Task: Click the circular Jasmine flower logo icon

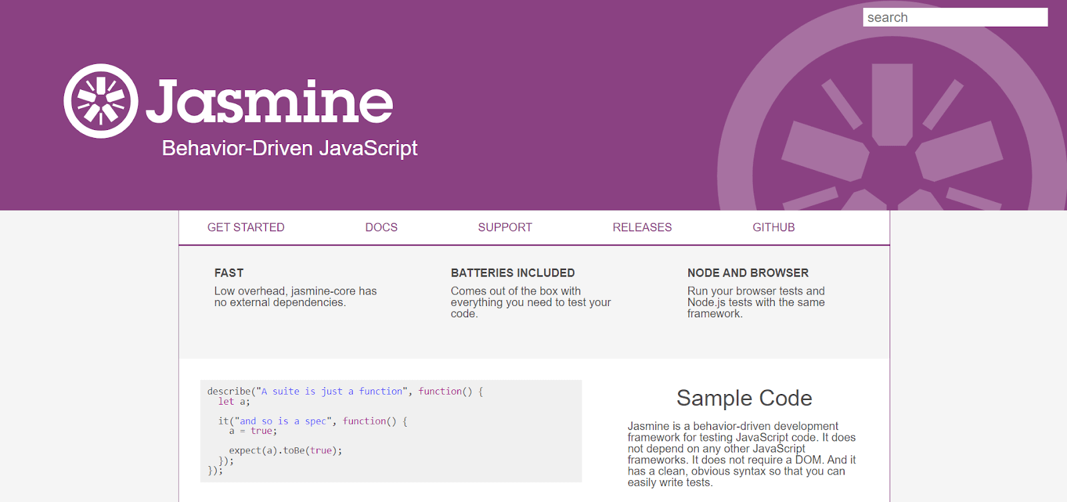Action: point(101,101)
